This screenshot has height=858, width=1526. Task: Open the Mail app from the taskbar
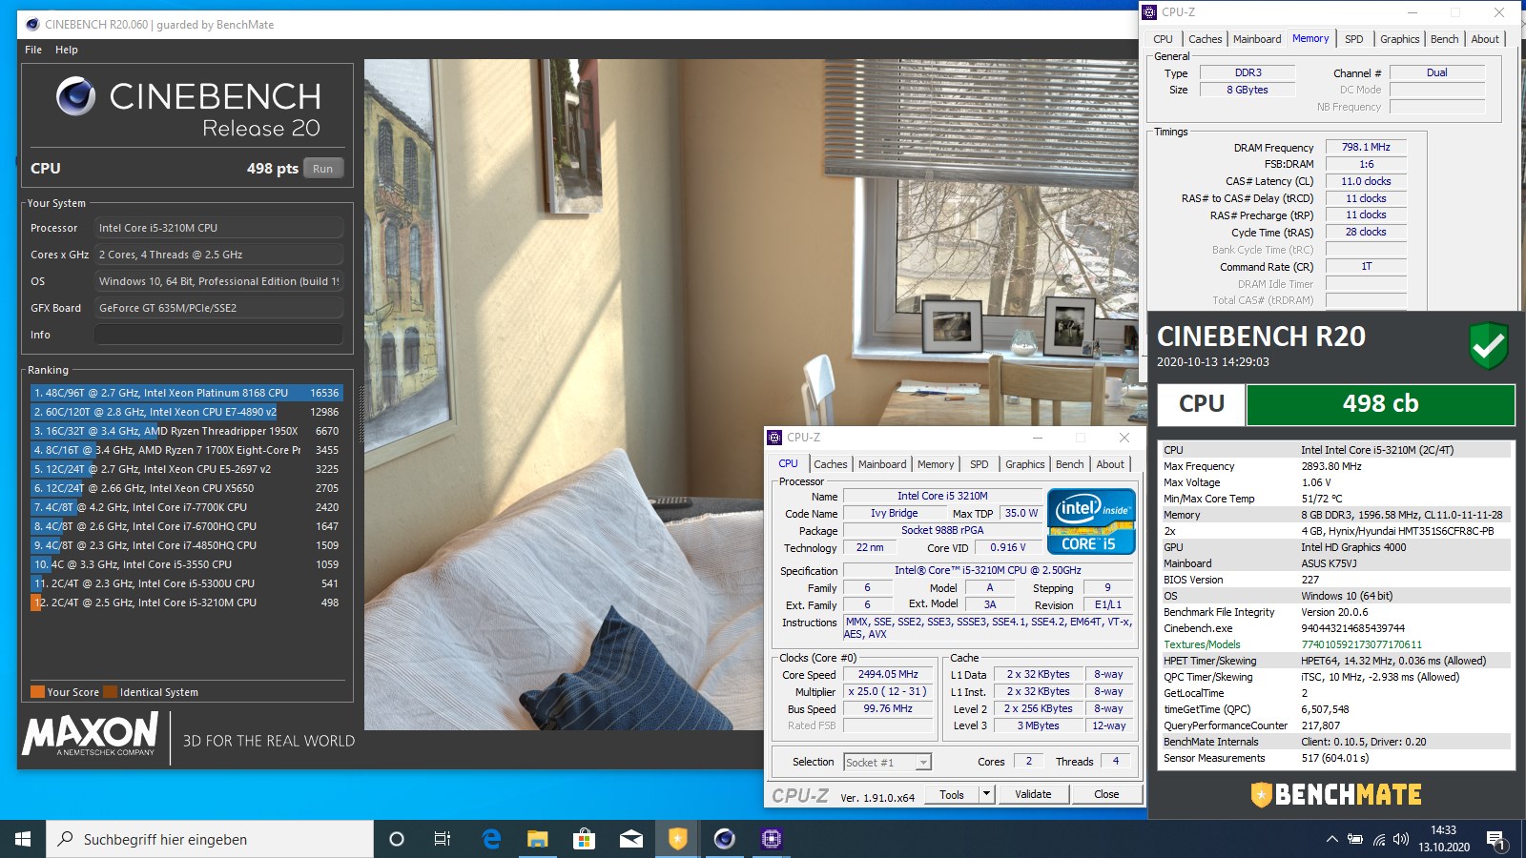click(x=630, y=839)
